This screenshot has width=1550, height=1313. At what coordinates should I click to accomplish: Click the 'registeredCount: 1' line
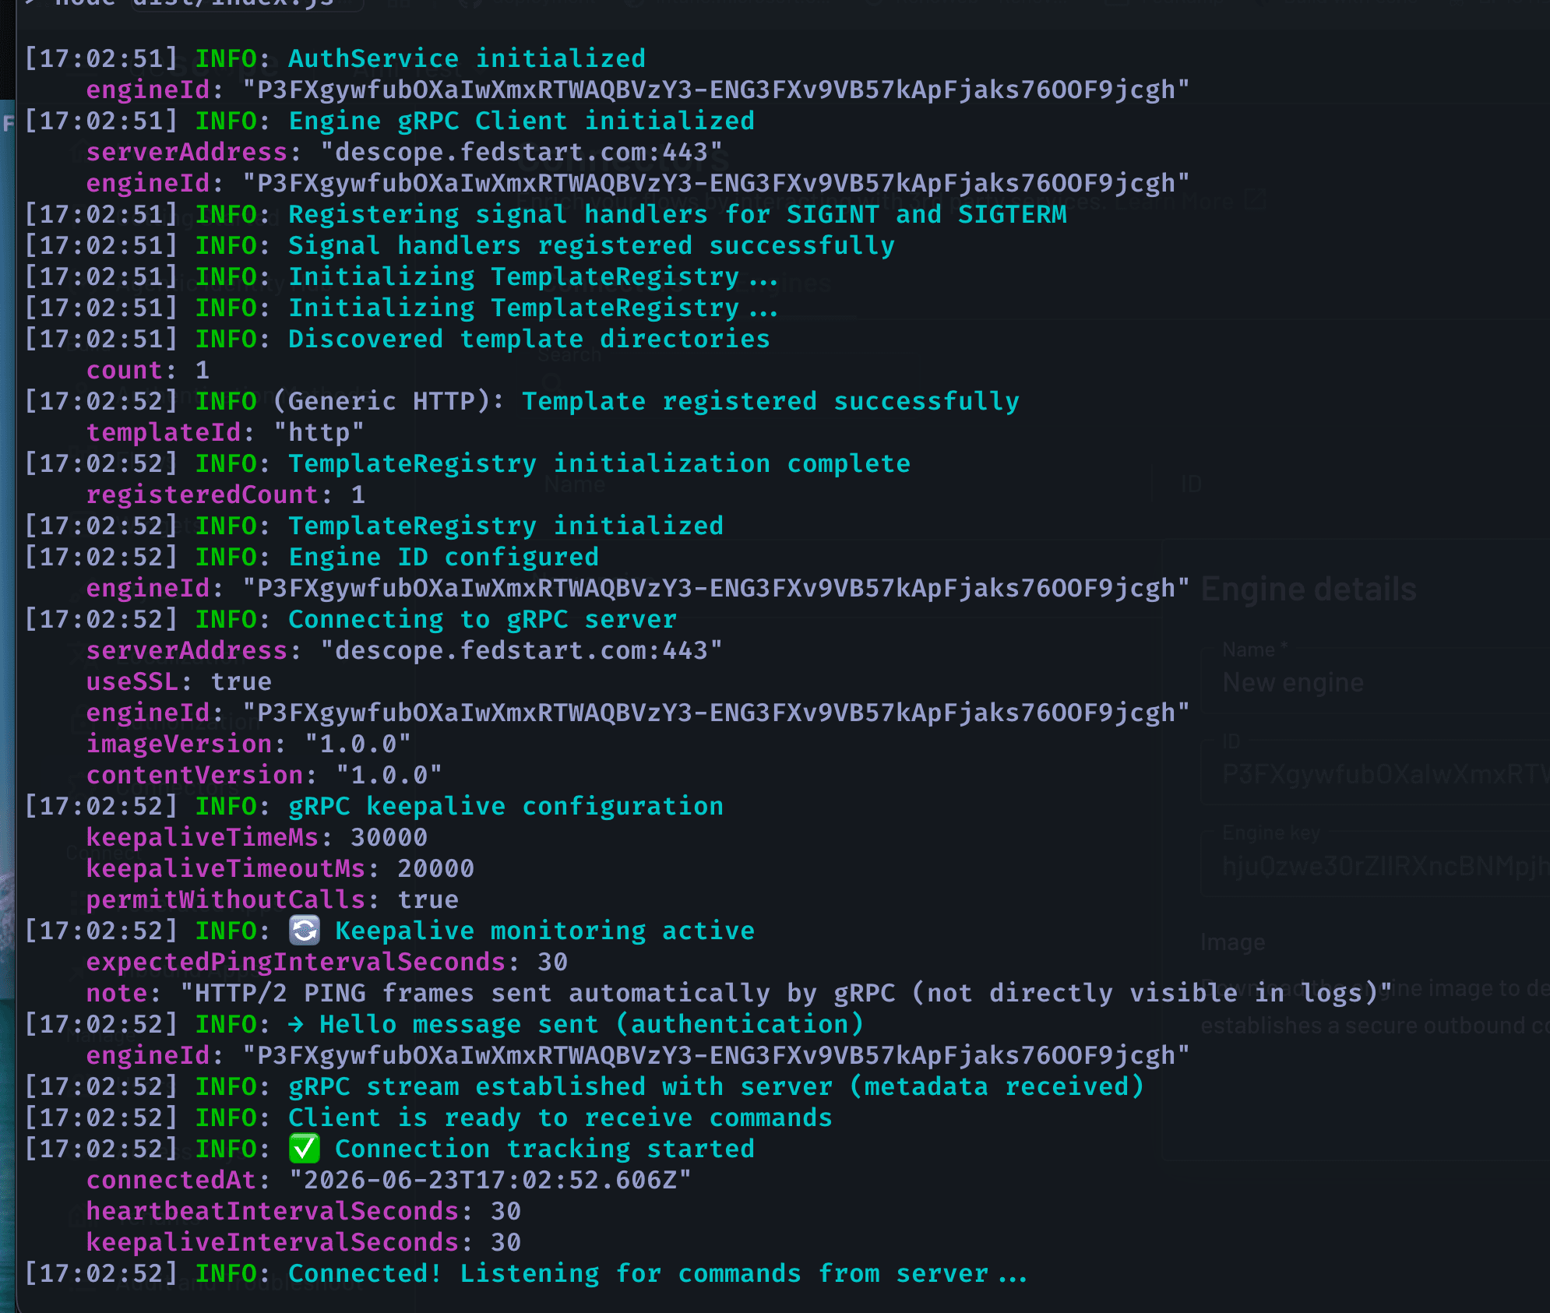(x=226, y=495)
